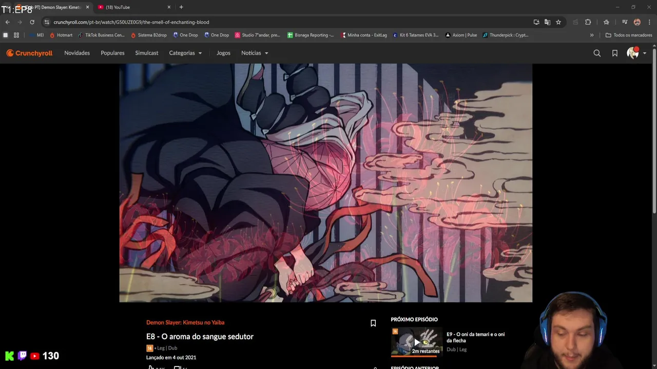Image resolution: width=657 pixels, height=369 pixels.
Task: Open the Jogos menu item
Action: tap(223, 53)
